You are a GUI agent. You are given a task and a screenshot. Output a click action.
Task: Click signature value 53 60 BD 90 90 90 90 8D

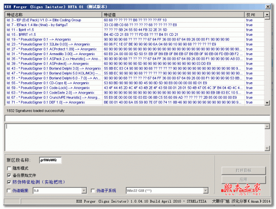[x=155, y=83]
